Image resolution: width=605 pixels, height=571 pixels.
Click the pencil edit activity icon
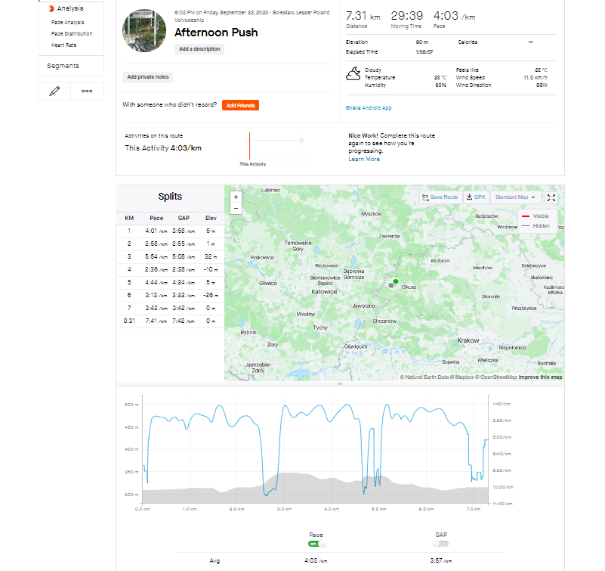[54, 91]
